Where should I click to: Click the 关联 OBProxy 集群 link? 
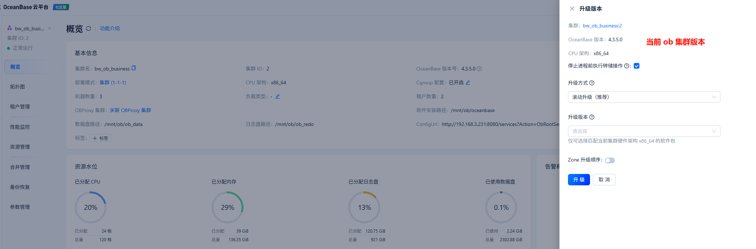[x=130, y=110]
